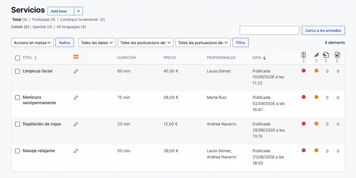Open the Totes les dates dropdown
Screen dimensions: 356x178
(97, 42)
